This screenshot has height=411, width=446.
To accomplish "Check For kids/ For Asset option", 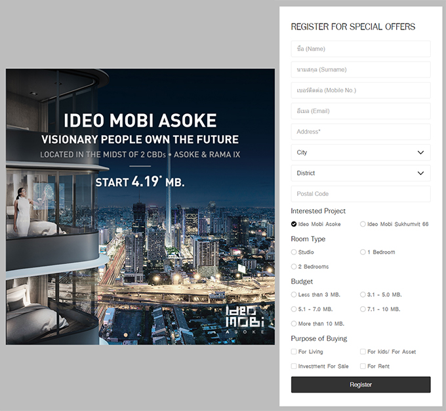I will tap(363, 352).
